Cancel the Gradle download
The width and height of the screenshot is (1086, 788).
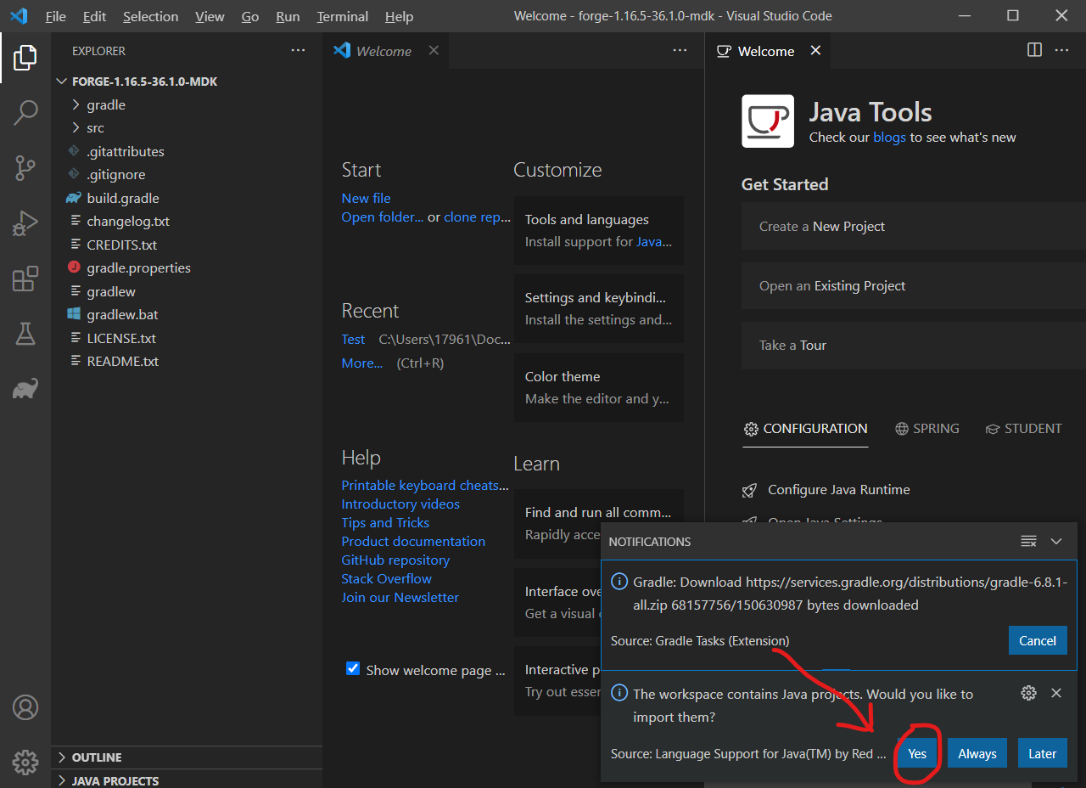(1037, 641)
